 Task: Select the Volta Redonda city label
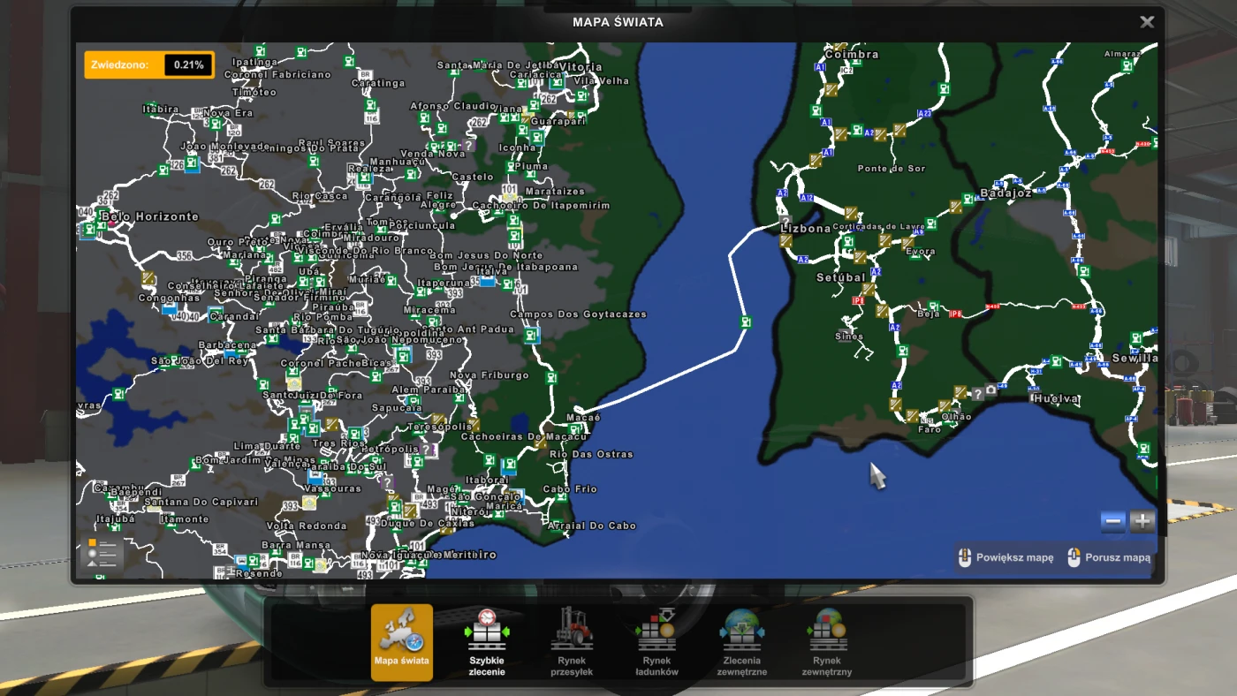pos(307,526)
